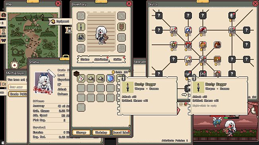Click the stacked books icon in Inventory
The height and width of the screenshot is (145, 259).
click(x=77, y=74)
